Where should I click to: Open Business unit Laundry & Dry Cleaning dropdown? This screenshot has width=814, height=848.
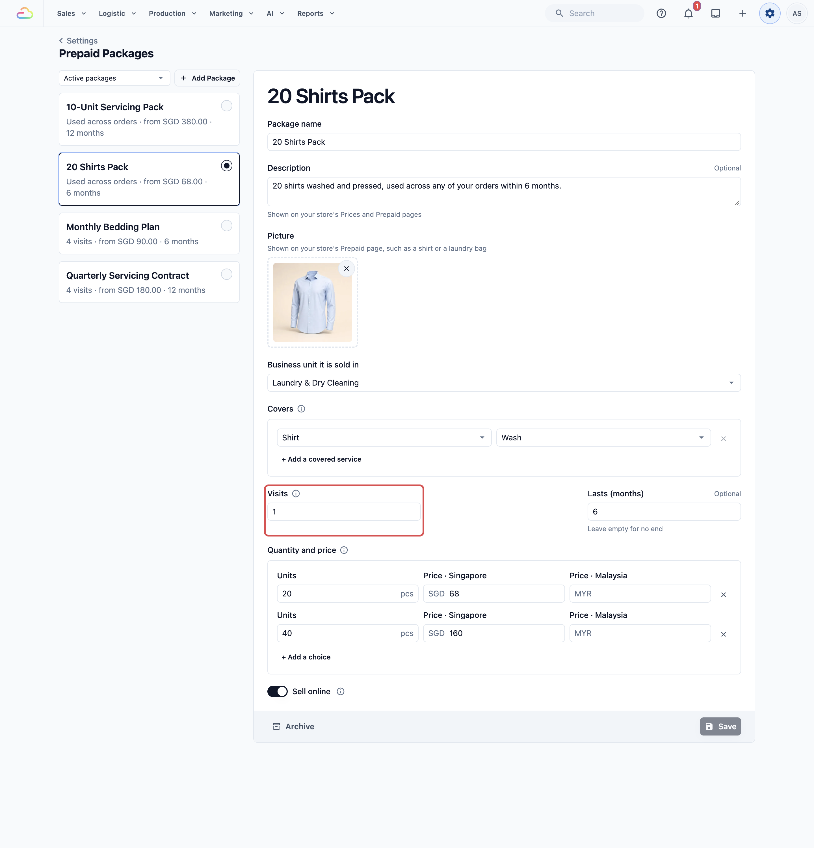click(x=504, y=383)
